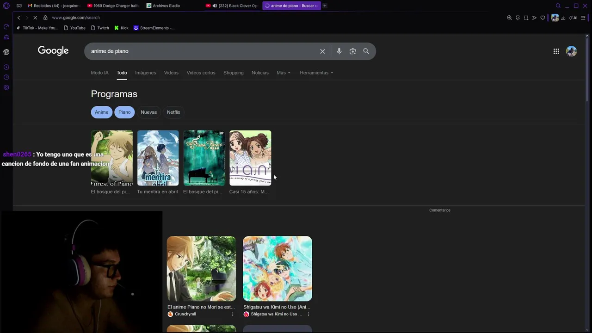Open GX Cleaner broom icon in sidebar
This screenshot has height=333, width=592.
[x=6, y=37]
